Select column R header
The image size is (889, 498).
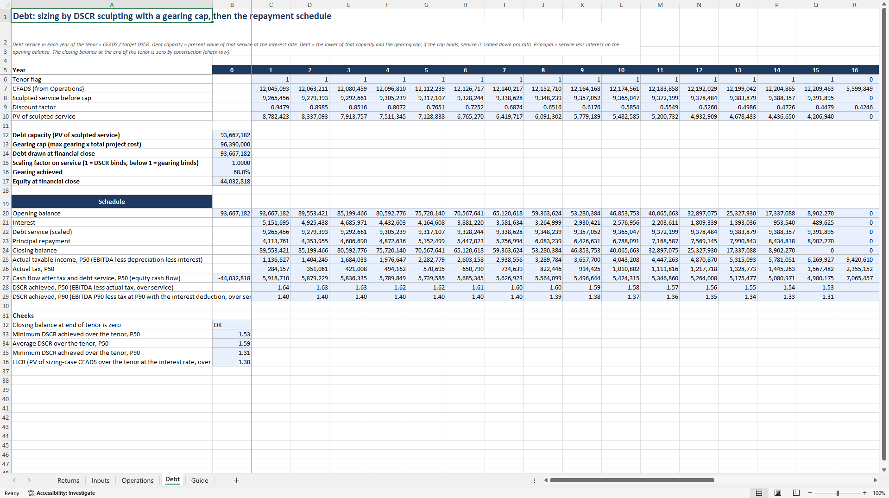(854, 5)
